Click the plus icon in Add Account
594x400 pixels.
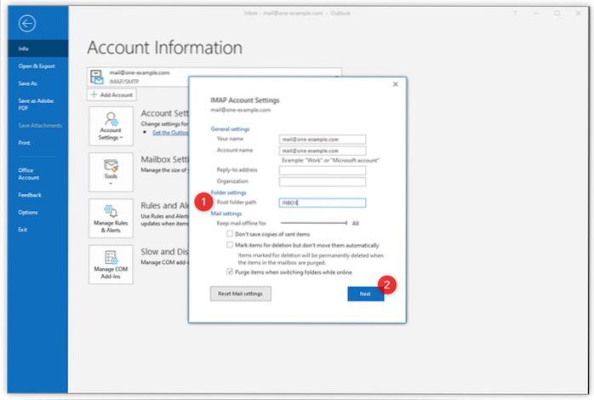tap(94, 95)
